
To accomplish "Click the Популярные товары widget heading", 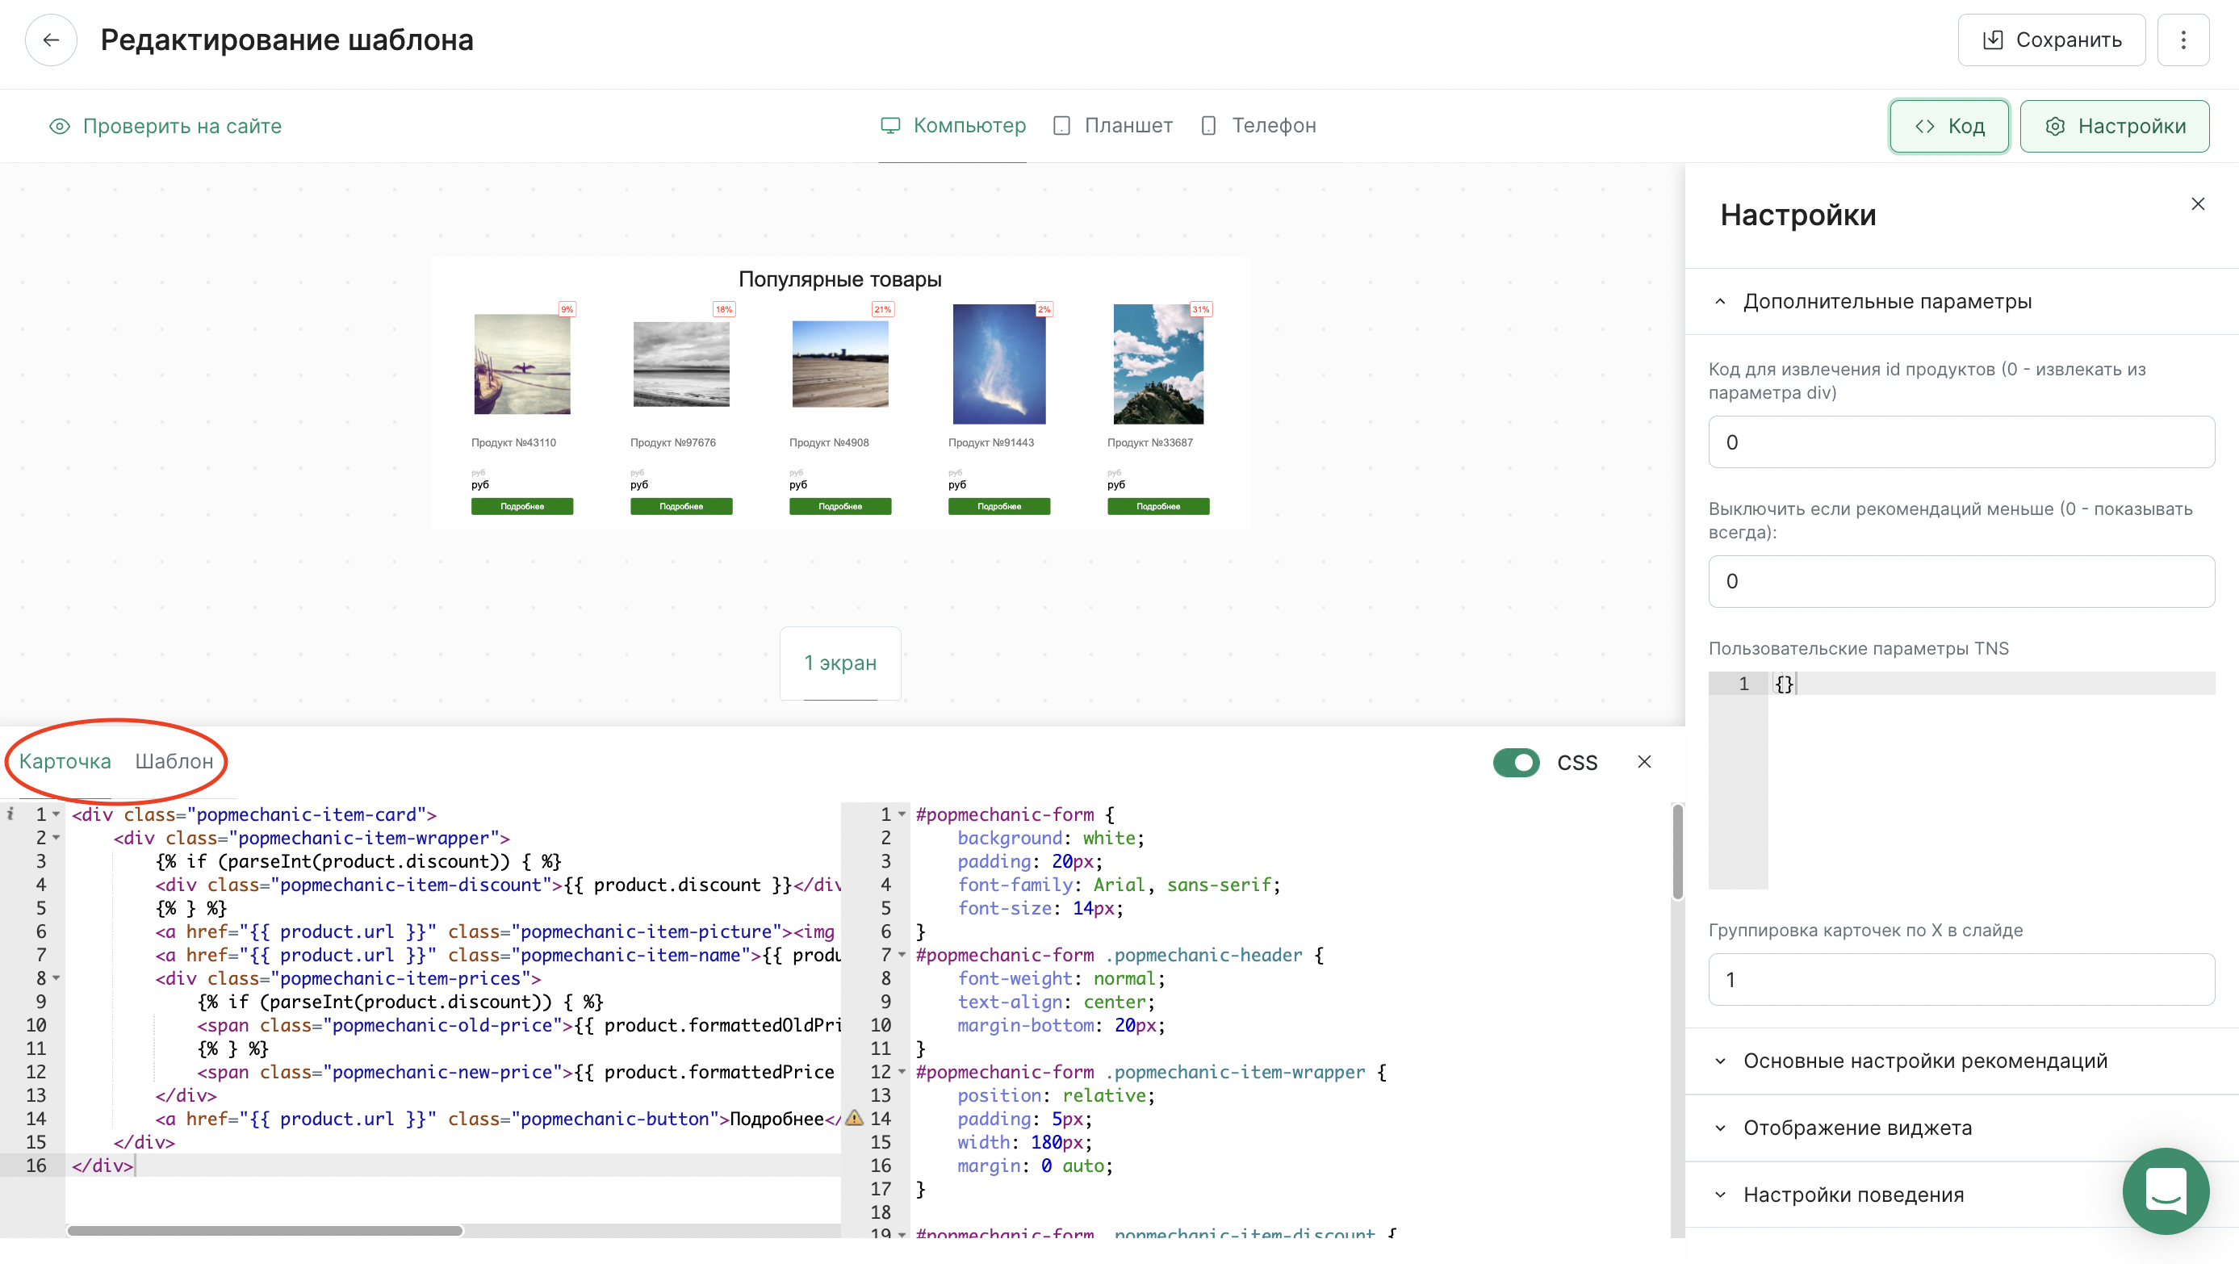I will click(x=839, y=279).
